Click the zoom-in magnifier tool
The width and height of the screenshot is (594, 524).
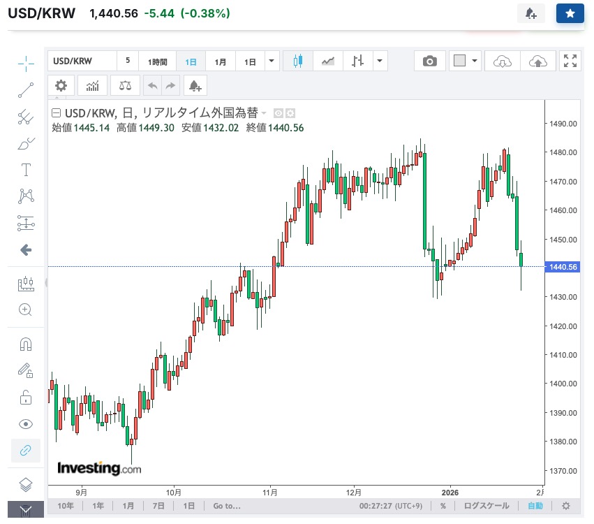(x=26, y=310)
